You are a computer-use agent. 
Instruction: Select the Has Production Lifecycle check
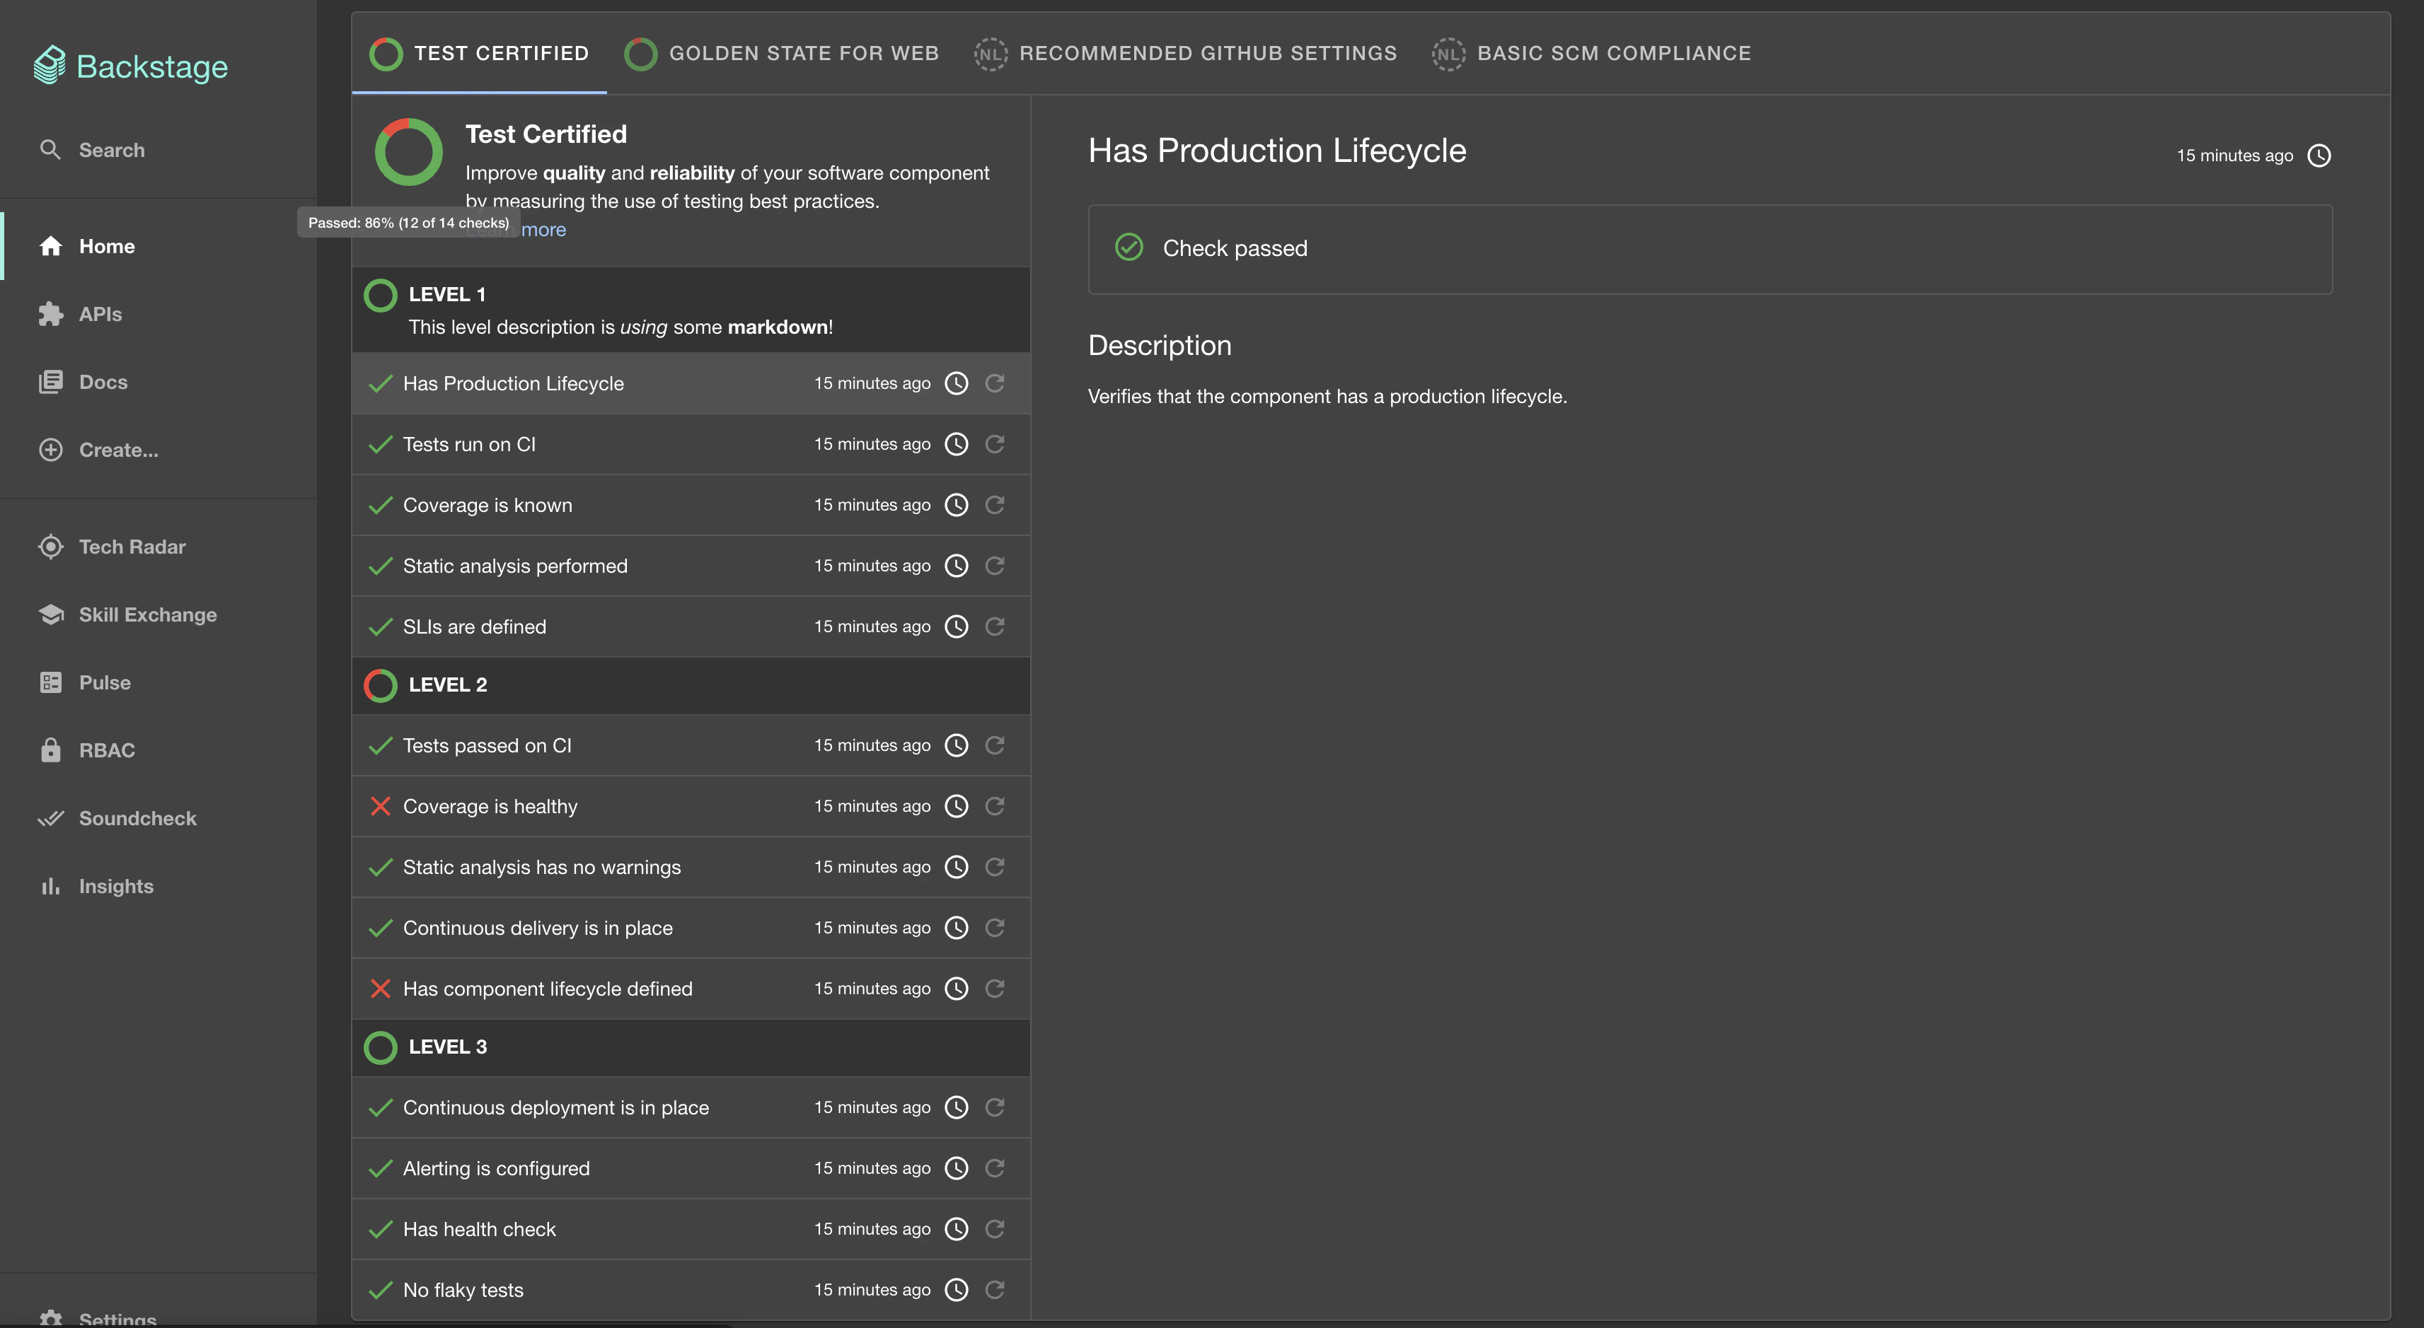pyautogui.click(x=691, y=383)
